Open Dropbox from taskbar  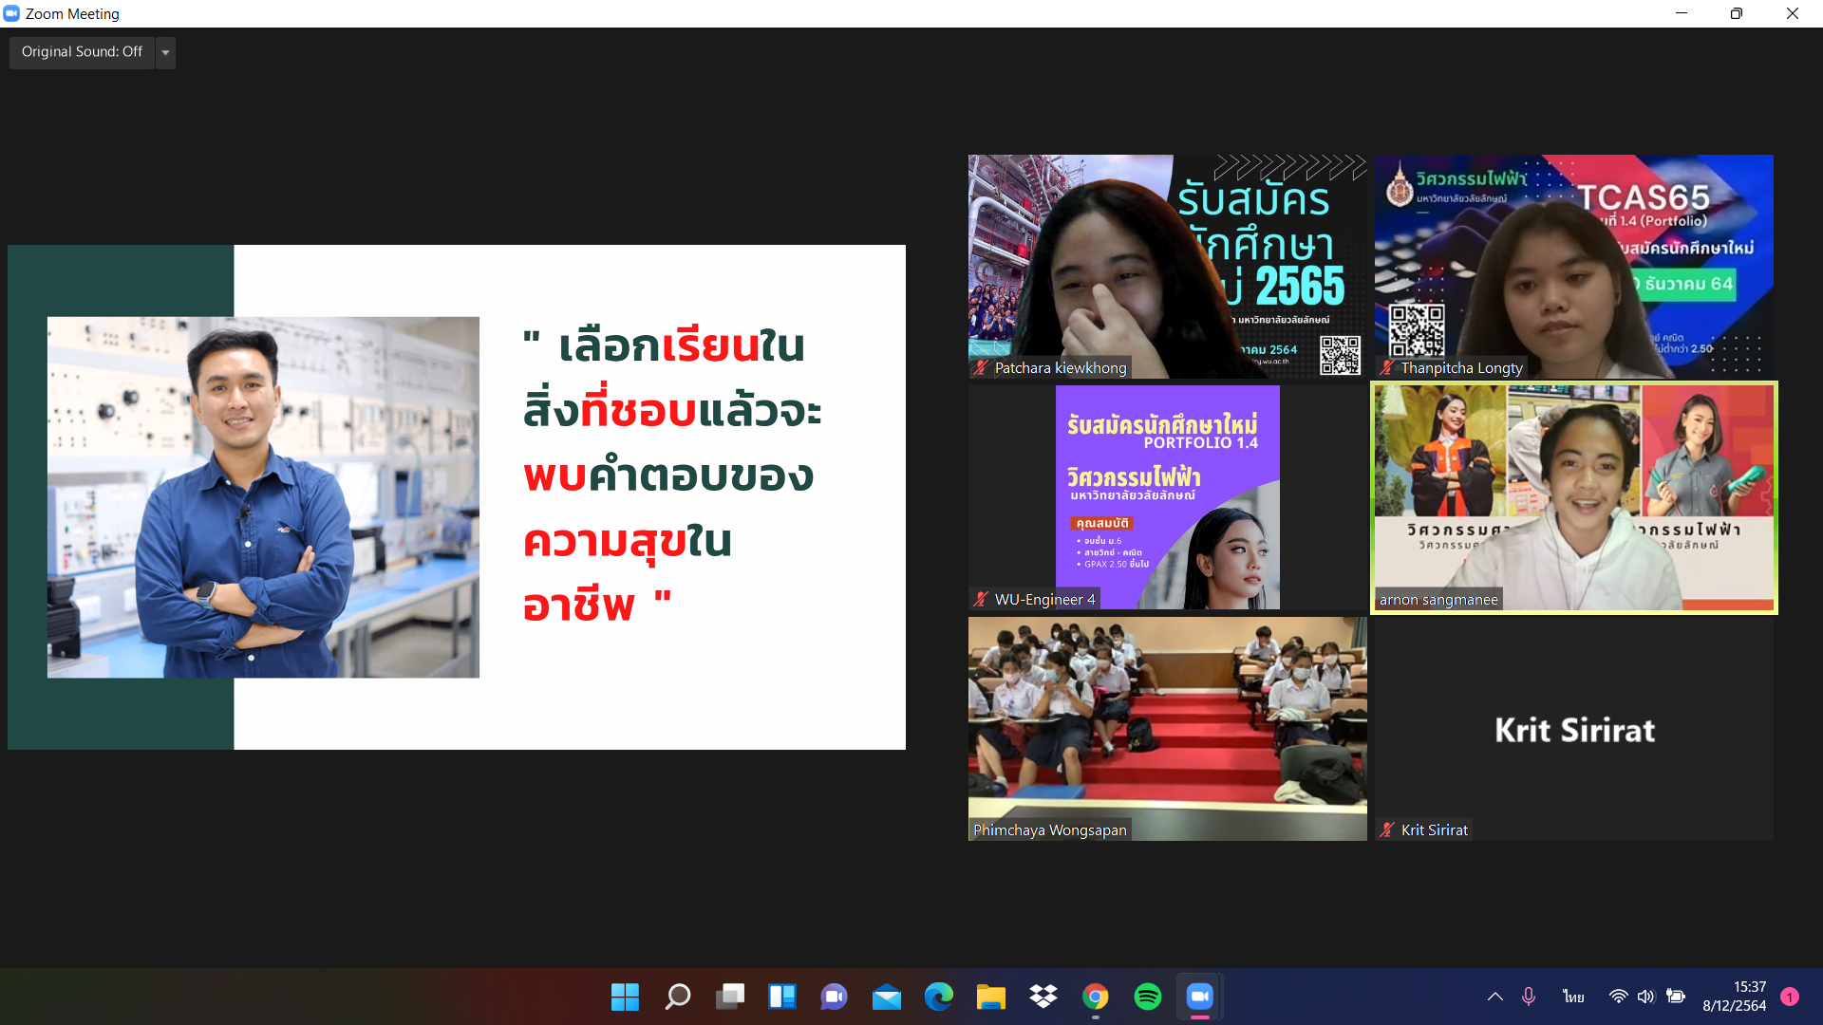(1043, 997)
